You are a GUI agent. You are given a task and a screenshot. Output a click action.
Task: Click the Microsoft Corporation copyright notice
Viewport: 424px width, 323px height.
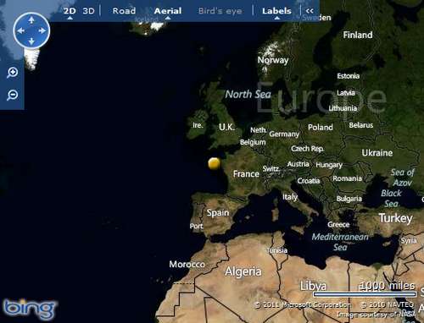[303, 304]
